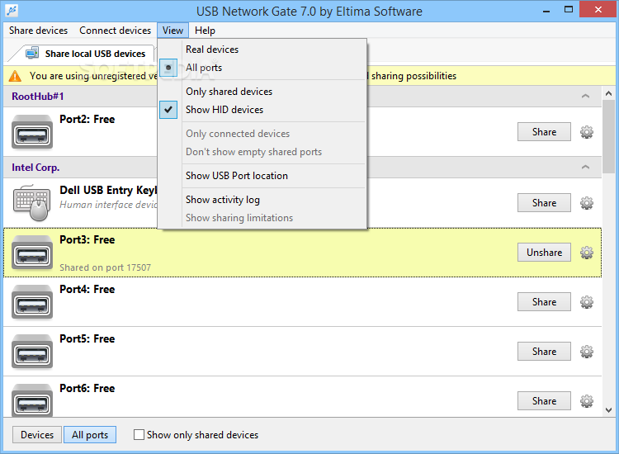Click Share button for Port4
This screenshot has width=619, height=454.
pos(544,302)
